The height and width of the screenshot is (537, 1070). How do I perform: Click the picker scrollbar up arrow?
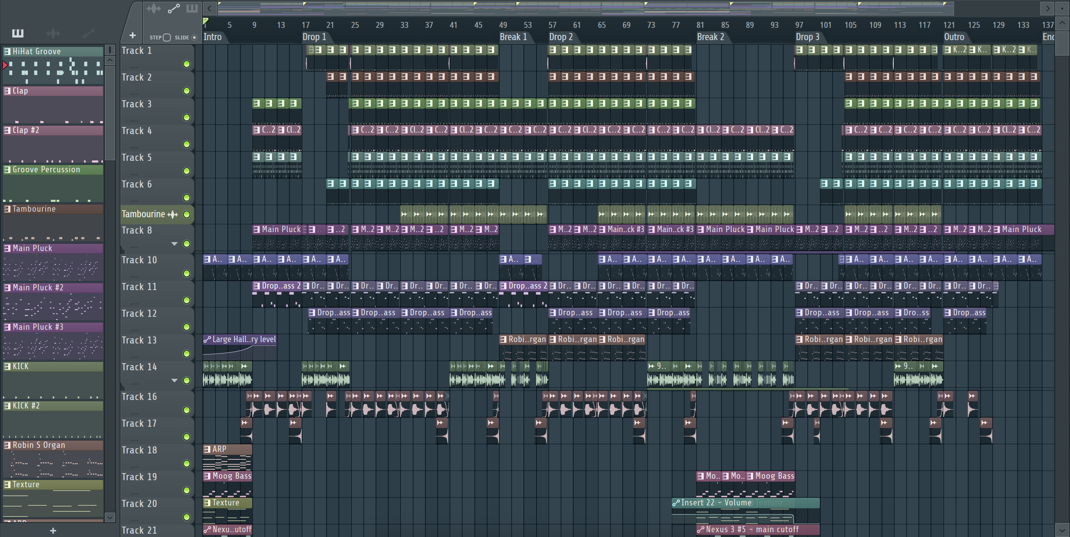pos(110,60)
